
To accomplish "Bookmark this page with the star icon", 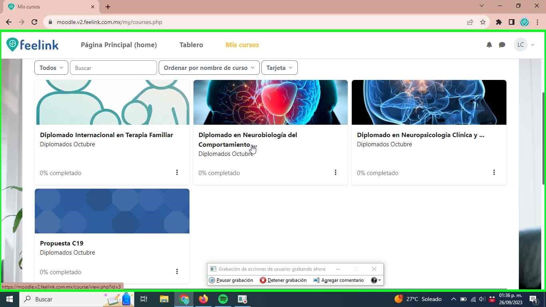I will 483,22.
